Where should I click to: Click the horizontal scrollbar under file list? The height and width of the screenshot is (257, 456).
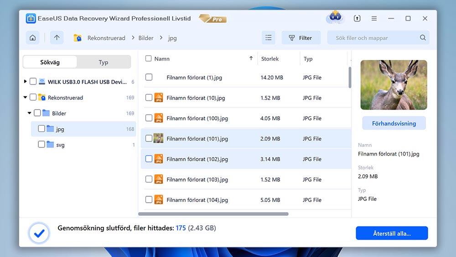(x=213, y=214)
